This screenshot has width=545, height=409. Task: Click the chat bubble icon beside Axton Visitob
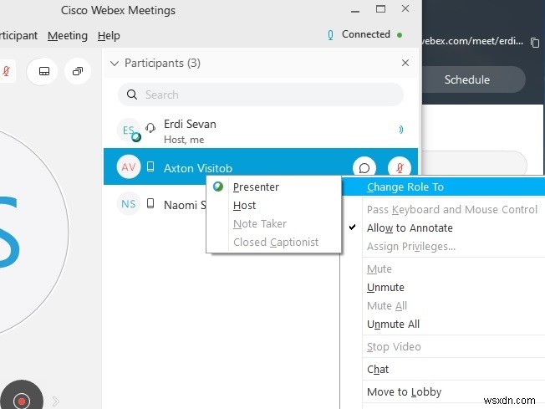pyautogui.click(x=364, y=167)
